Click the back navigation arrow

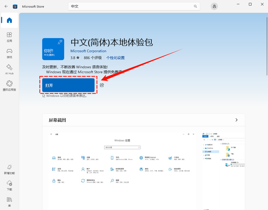pyautogui.click(x=6, y=6)
